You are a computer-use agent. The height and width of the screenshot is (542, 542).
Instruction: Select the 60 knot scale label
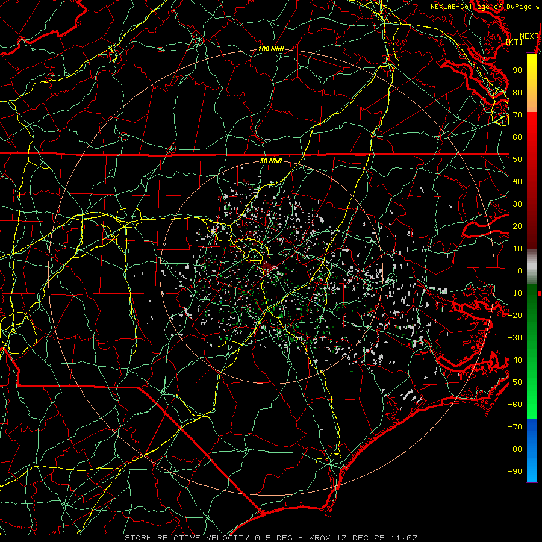[x=517, y=137]
